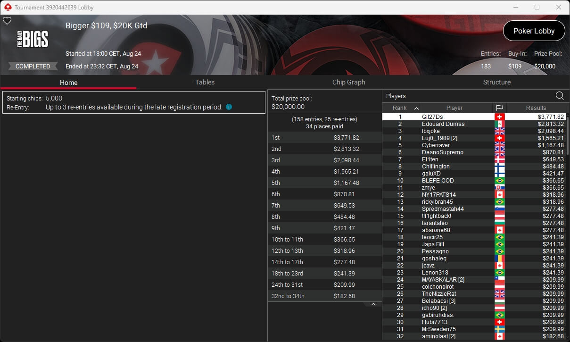Click the Daily Bigs tournament logo
This screenshot has width=570, height=342.
[33, 39]
